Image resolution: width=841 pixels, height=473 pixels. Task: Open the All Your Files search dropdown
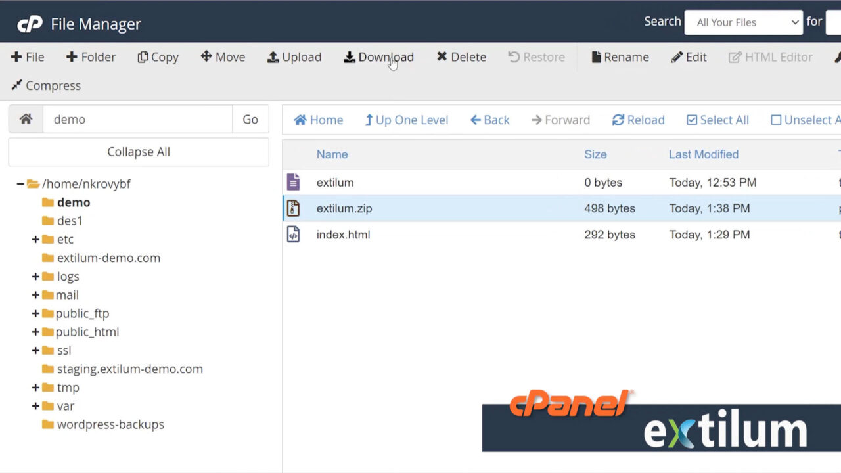pos(743,22)
